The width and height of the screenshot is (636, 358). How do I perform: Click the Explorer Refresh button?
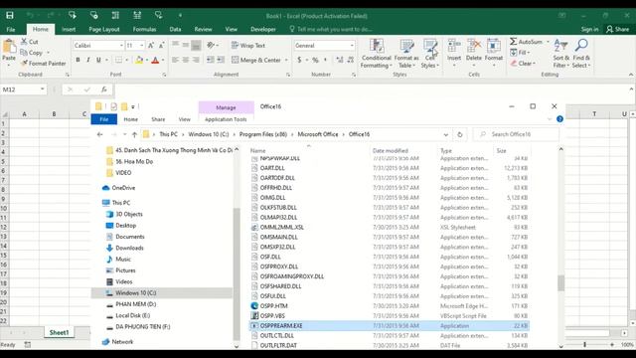tap(459, 134)
